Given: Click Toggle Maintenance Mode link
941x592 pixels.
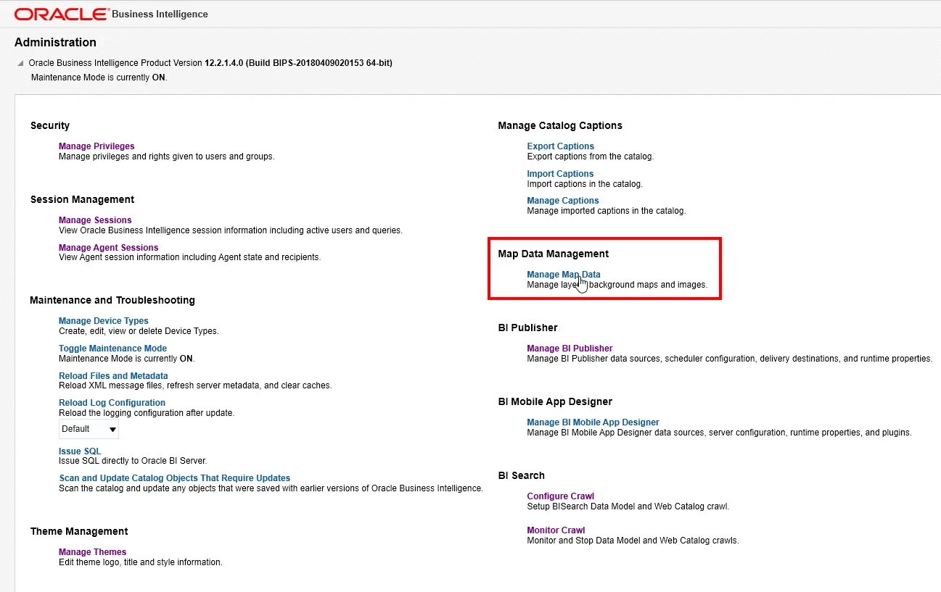Looking at the screenshot, I should point(112,349).
